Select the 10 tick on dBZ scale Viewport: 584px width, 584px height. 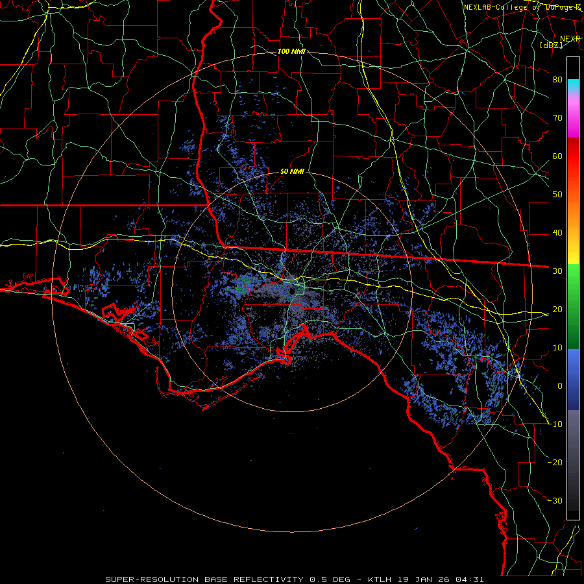(x=557, y=348)
